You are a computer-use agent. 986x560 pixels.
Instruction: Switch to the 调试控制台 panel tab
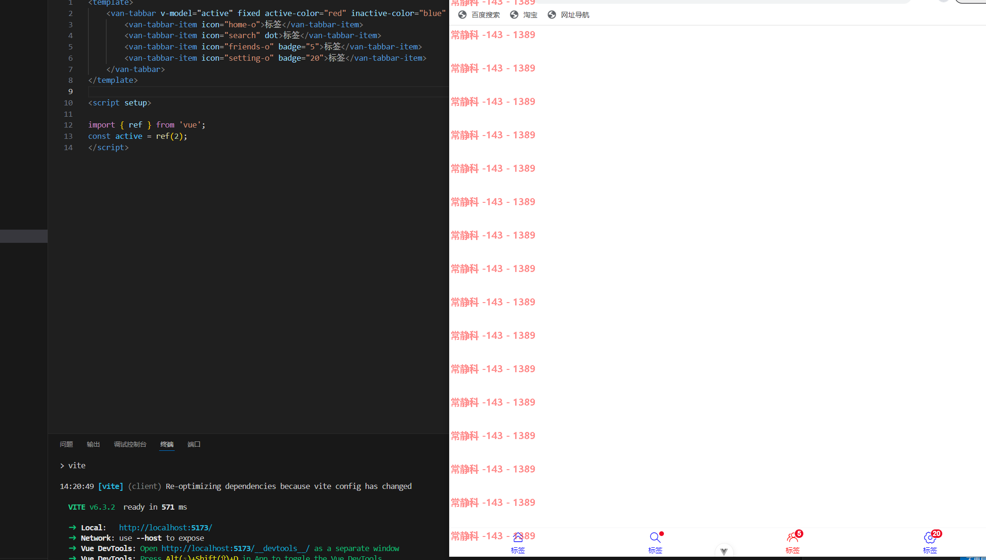coord(130,444)
